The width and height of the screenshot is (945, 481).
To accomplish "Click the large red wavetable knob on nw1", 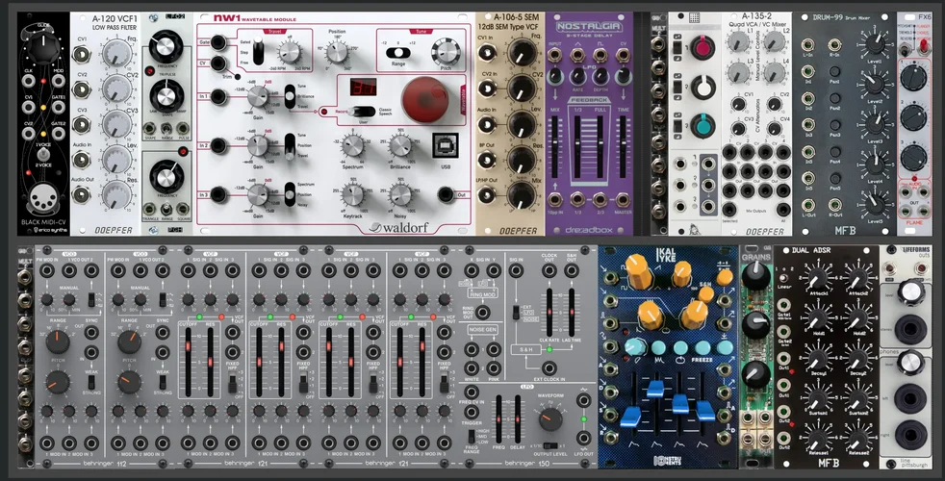I will [425, 99].
